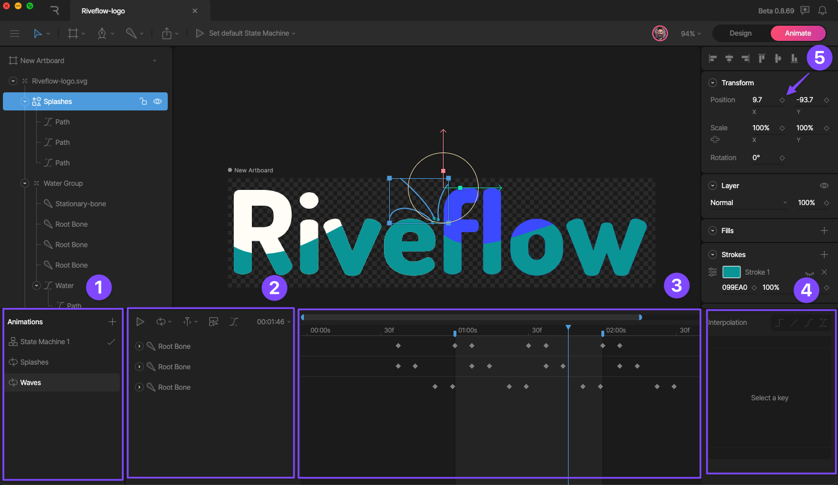Image resolution: width=838 pixels, height=485 pixels.
Task: Align selection to right edges
Action: pos(745,58)
